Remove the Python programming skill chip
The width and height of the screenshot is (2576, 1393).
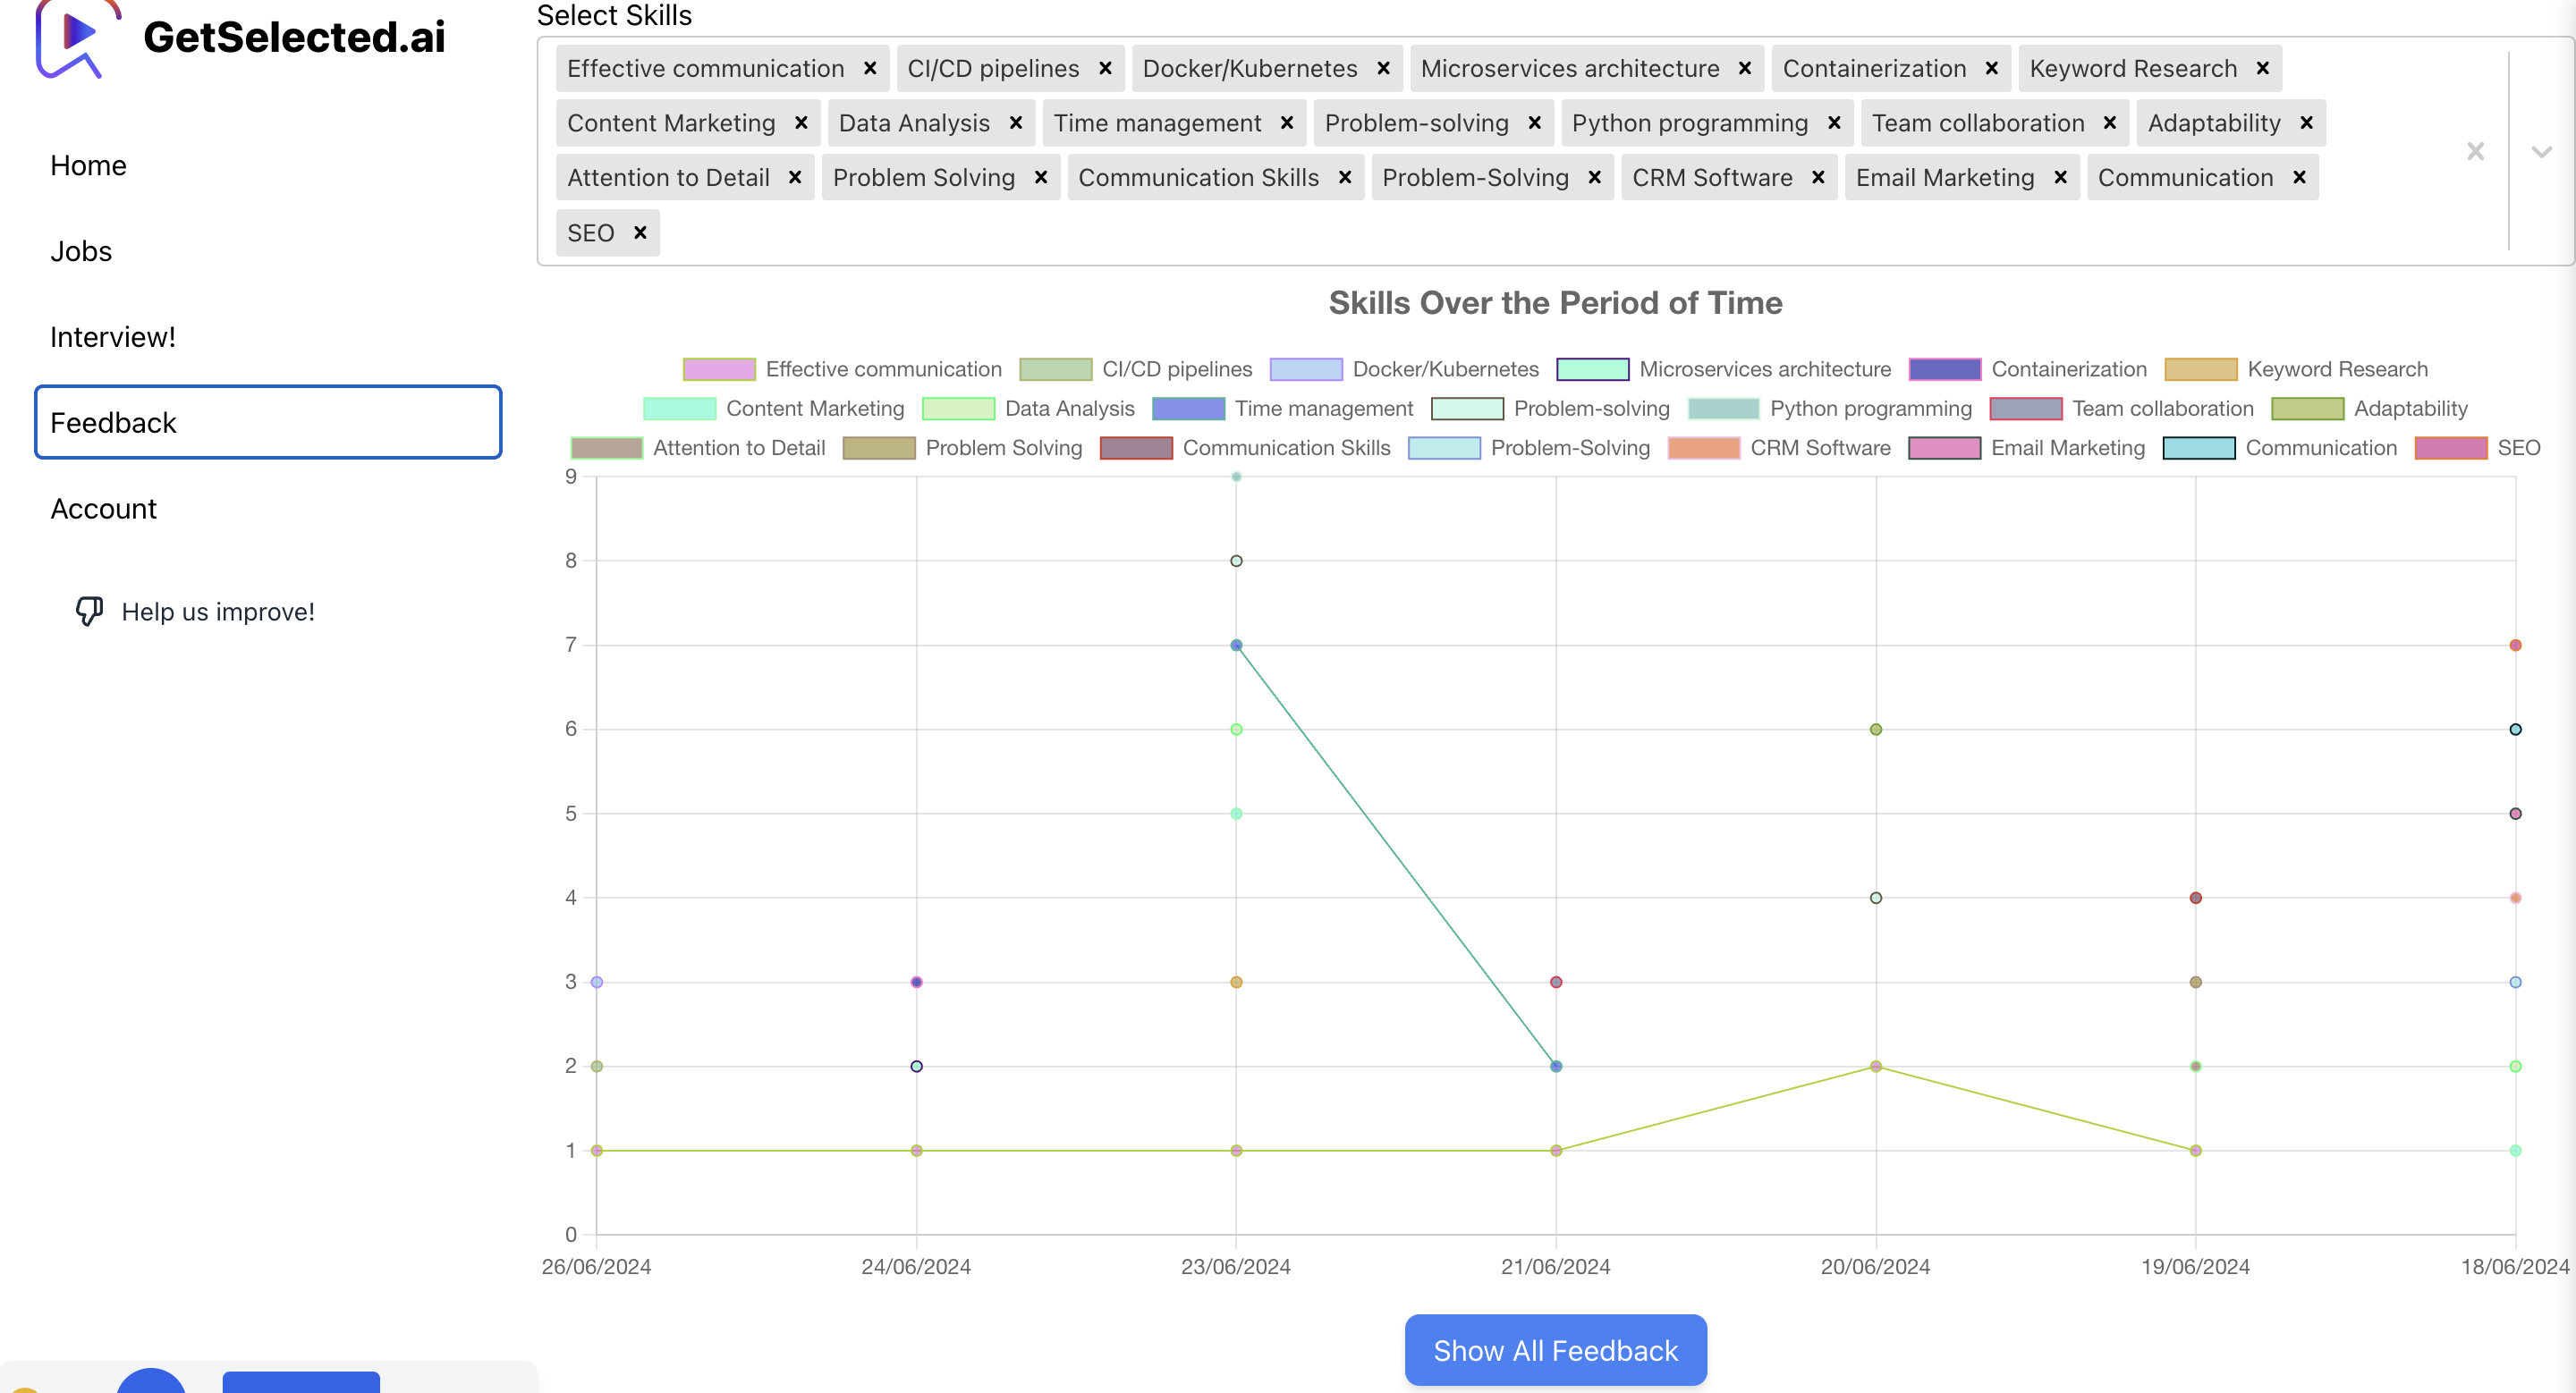pos(1835,122)
